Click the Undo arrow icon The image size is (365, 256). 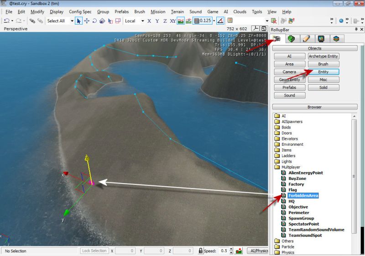click(x=7, y=20)
